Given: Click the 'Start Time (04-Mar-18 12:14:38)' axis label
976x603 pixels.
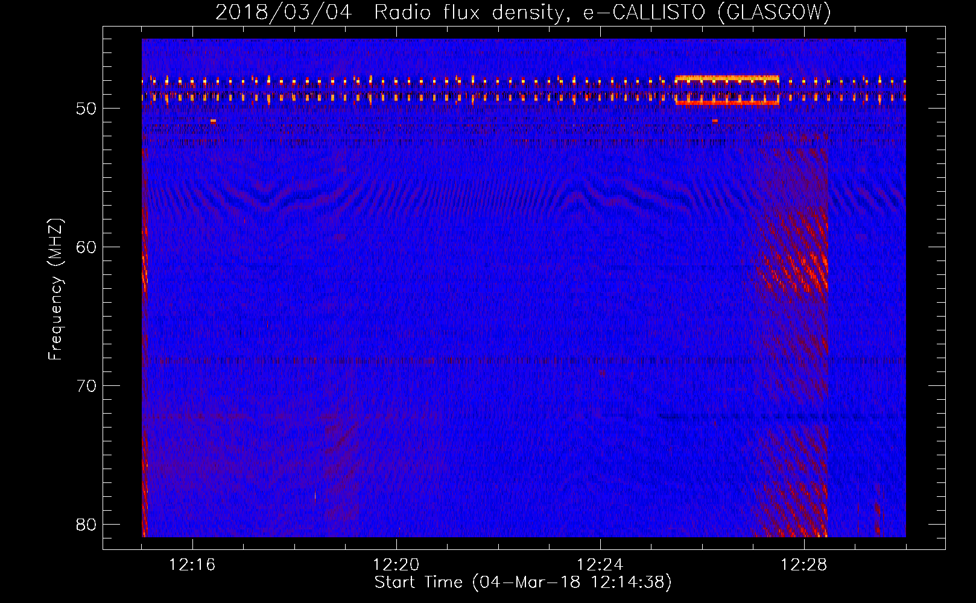Looking at the screenshot, I should [523, 582].
